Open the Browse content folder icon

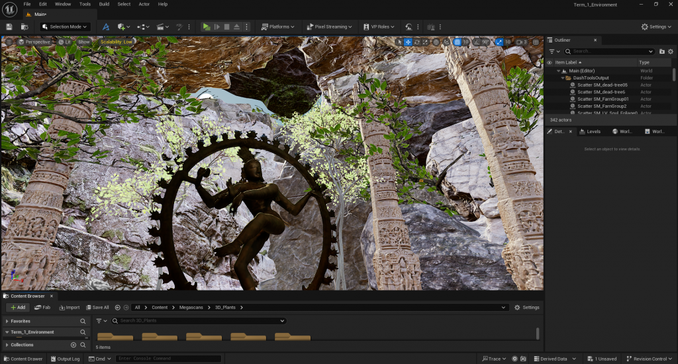(x=24, y=26)
